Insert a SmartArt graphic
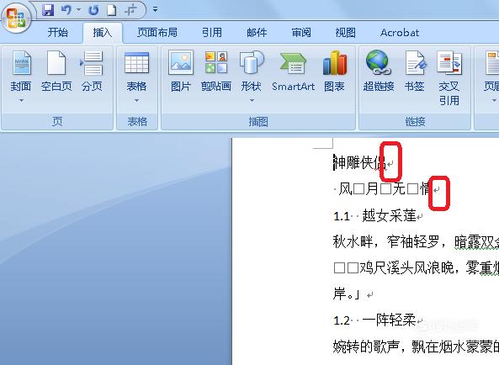Image resolution: width=499 pixels, height=365 pixels. [x=293, y=71]
